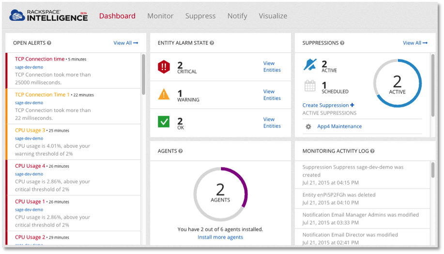Click the Open Alerts list scrollbar
The image size is (444, 254).
click(x=144, y=74)
